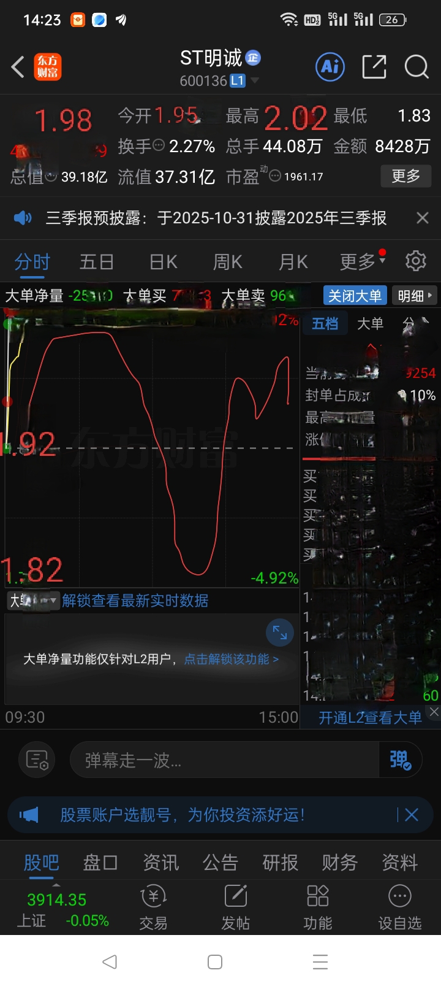Tap the 换手 info circle icon
The height and width of the screenshot is (989, 441).
click(x=159, y=146)
